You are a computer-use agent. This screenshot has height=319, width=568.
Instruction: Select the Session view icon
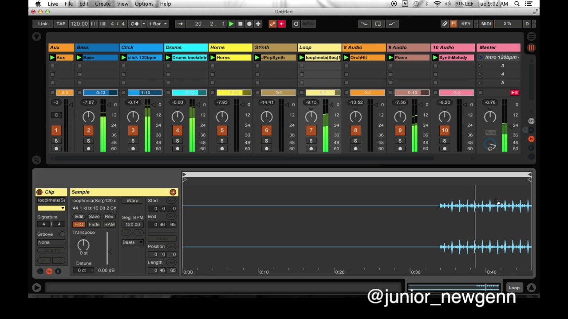click(531, 47)
